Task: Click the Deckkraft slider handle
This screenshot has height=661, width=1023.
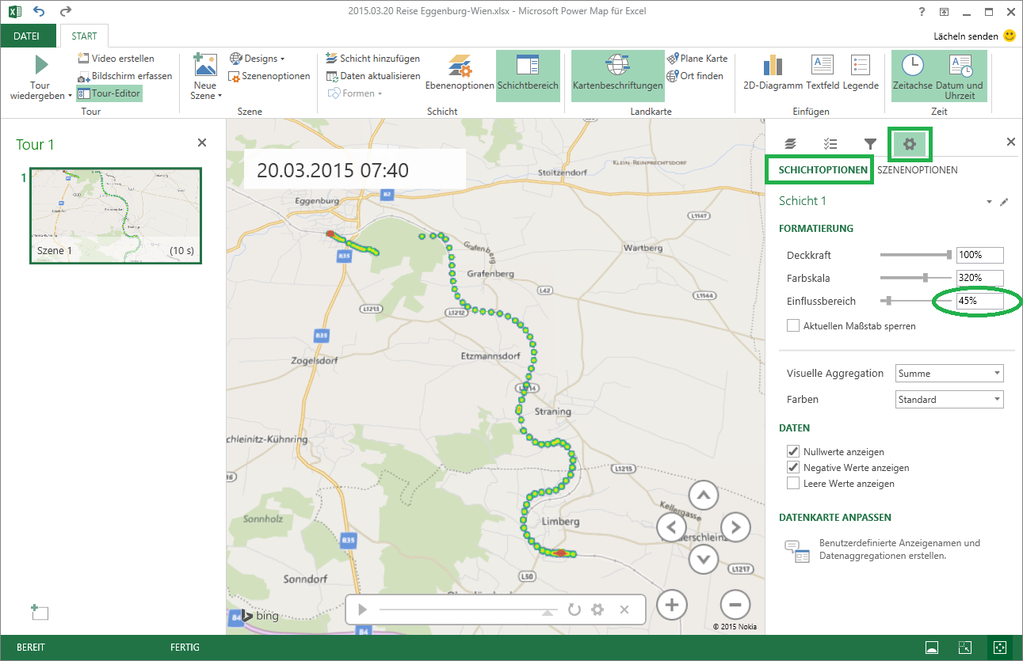Action: (948, 255)
